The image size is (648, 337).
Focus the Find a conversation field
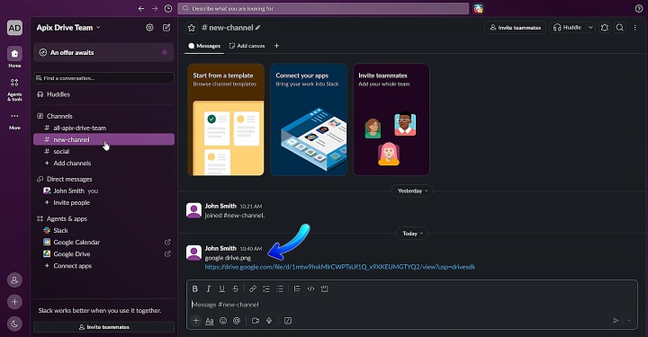pyautogui.click(x=103, y=78)
